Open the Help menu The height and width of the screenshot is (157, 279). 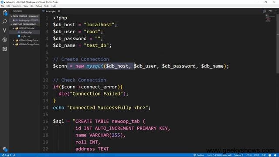[54, 6]
